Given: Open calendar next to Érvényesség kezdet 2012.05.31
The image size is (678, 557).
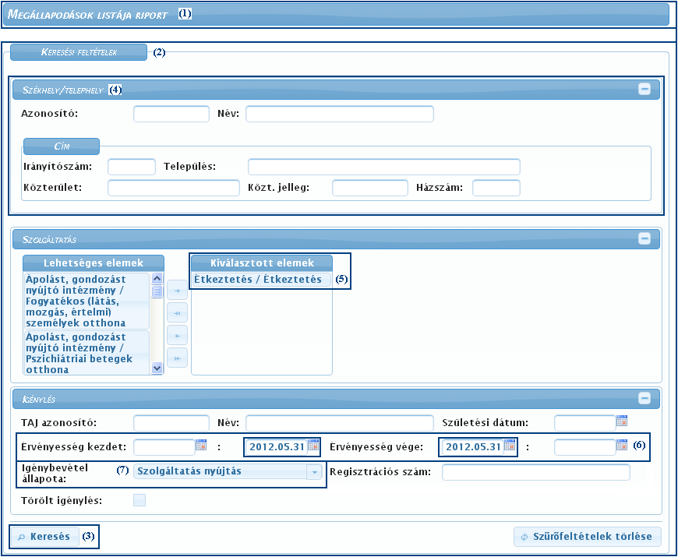Looking at the screenshot, I should [x=313, y=445].
